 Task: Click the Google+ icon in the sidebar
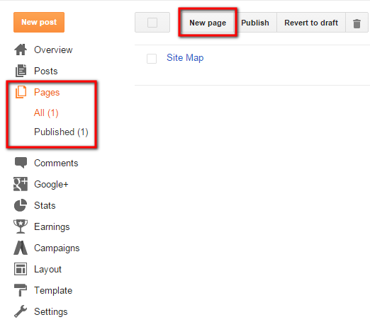(21, 184)
